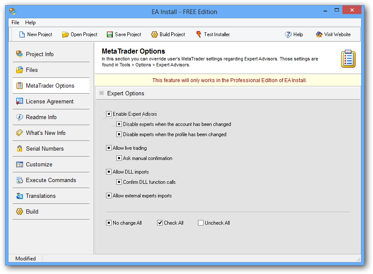Image resolution: width=373 pixels, height=274 pixels.
Task: Minimize the EA Install window
Action: (x=325, y=11)
